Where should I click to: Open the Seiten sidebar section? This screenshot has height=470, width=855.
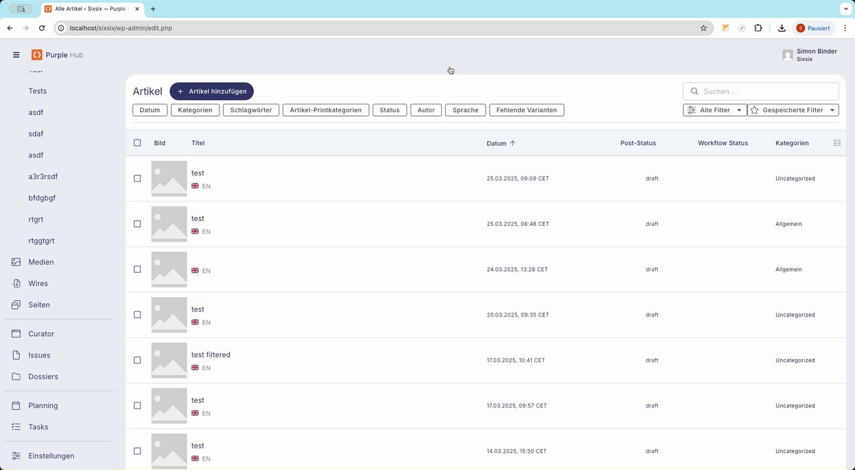[39, 305]
